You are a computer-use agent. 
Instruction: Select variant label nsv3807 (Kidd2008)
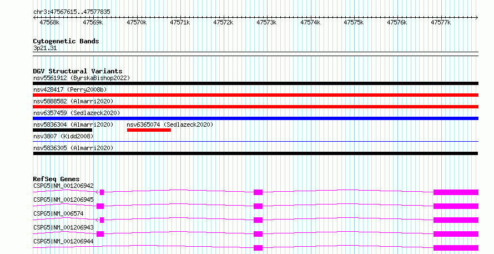click(63, 136)
